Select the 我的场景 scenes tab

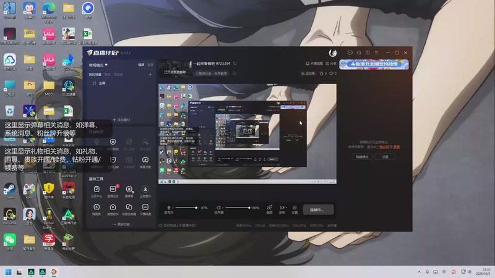click(95, 74)
